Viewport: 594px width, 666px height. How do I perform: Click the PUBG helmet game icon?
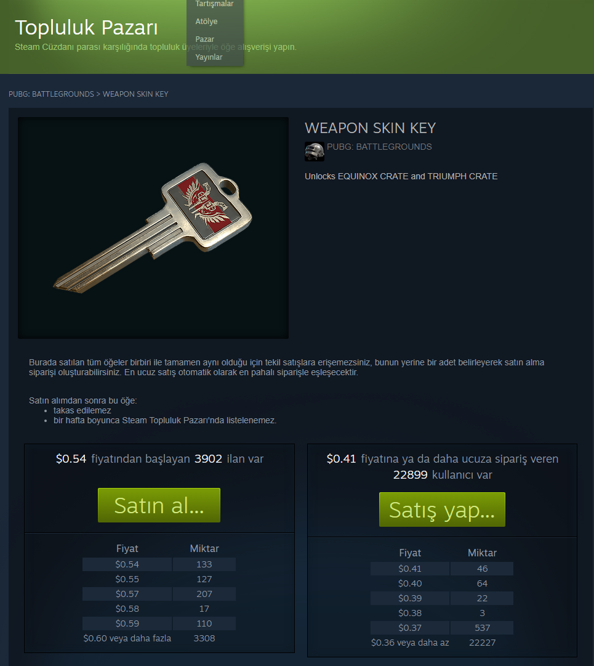click(x=315, y=152)
